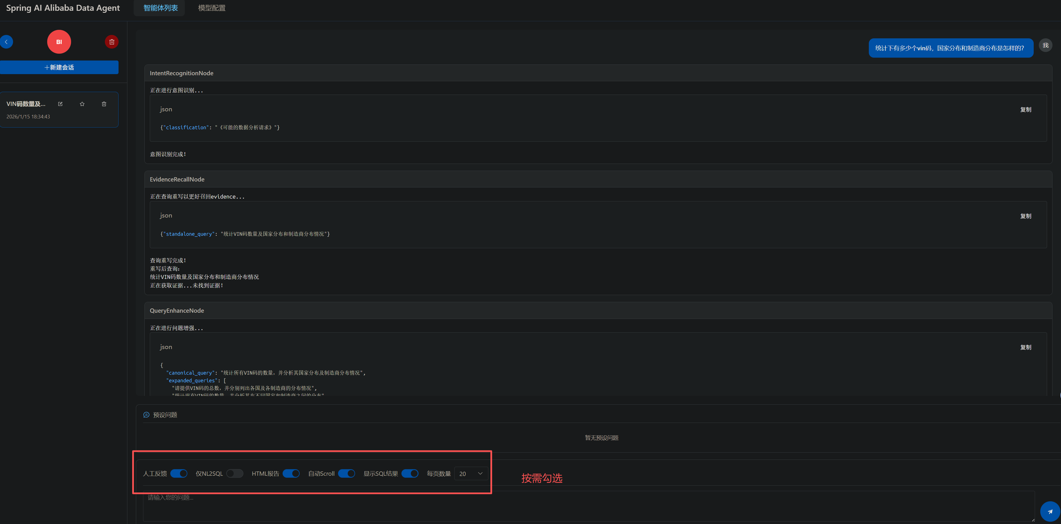Click the 新建会话 button
The height and width of the screenshot is (524, 1061).
59,68
